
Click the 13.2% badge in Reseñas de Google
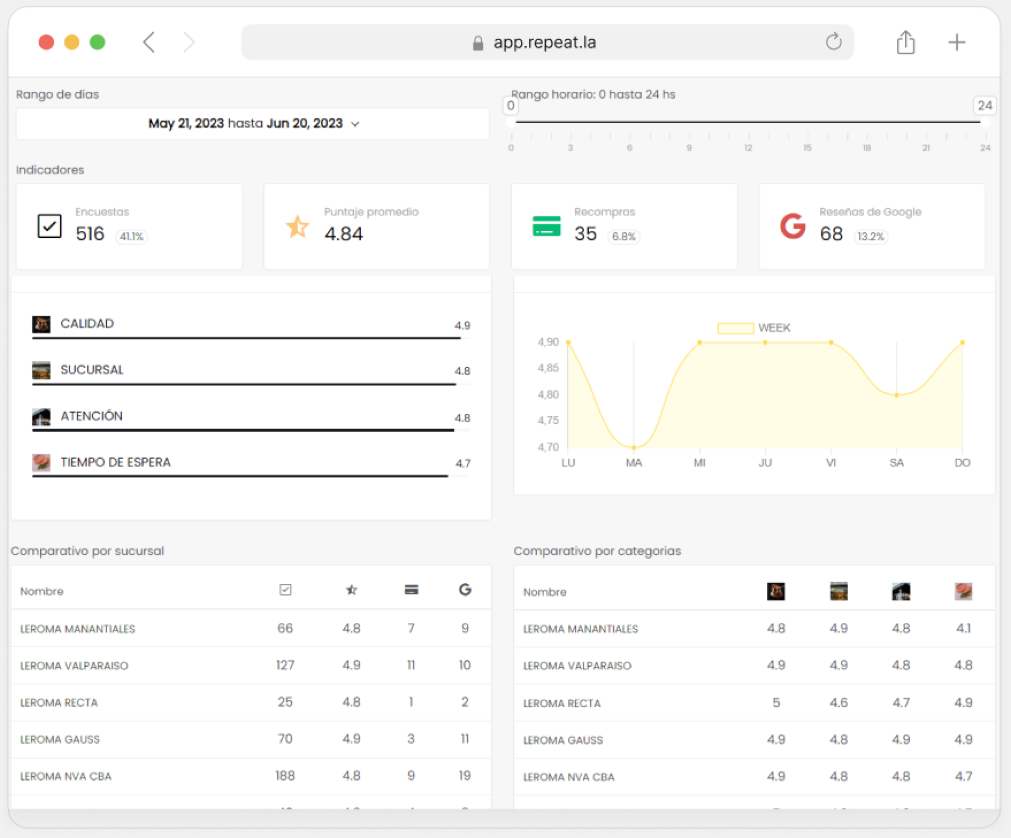pyautogui.click(x=870, y=236)
